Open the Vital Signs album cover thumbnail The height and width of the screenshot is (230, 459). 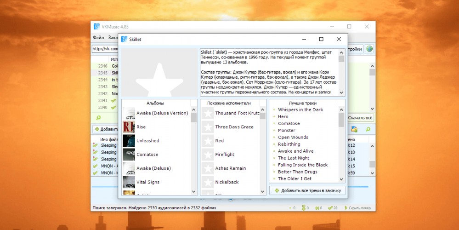coord(129,182)
